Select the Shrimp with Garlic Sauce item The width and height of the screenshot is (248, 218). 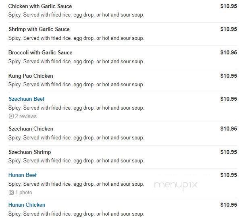(x=39, y=29)
